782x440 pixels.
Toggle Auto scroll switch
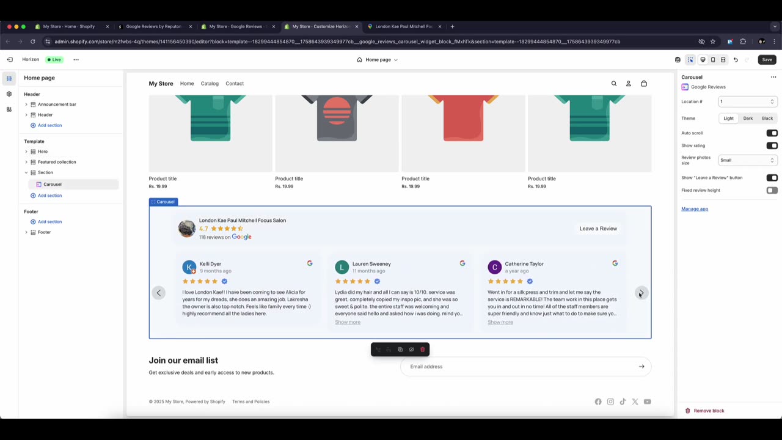click(x=772, y=133)
